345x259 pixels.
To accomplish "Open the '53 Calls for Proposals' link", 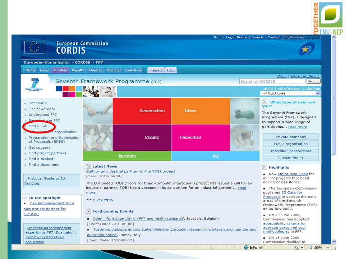I will [283, 195].
